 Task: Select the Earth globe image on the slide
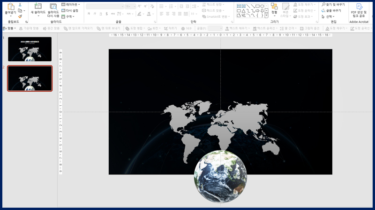220,177
